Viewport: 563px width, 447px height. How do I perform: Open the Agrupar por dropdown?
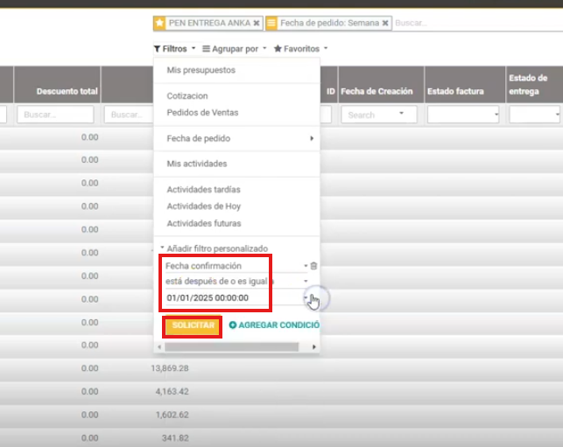point(235,49)
